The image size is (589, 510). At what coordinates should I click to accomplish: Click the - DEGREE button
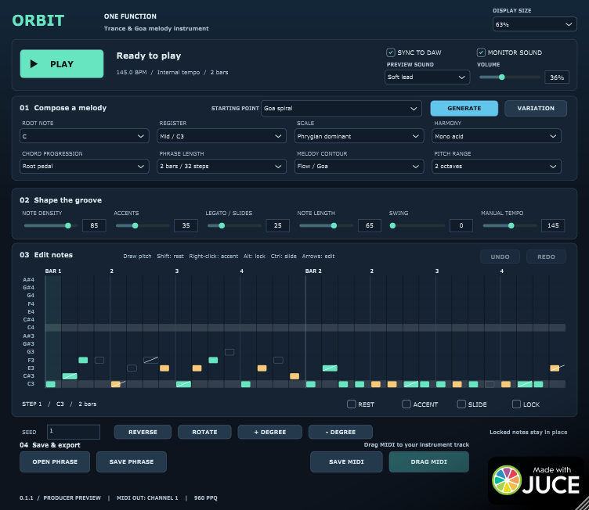click(x=341, y=432)
